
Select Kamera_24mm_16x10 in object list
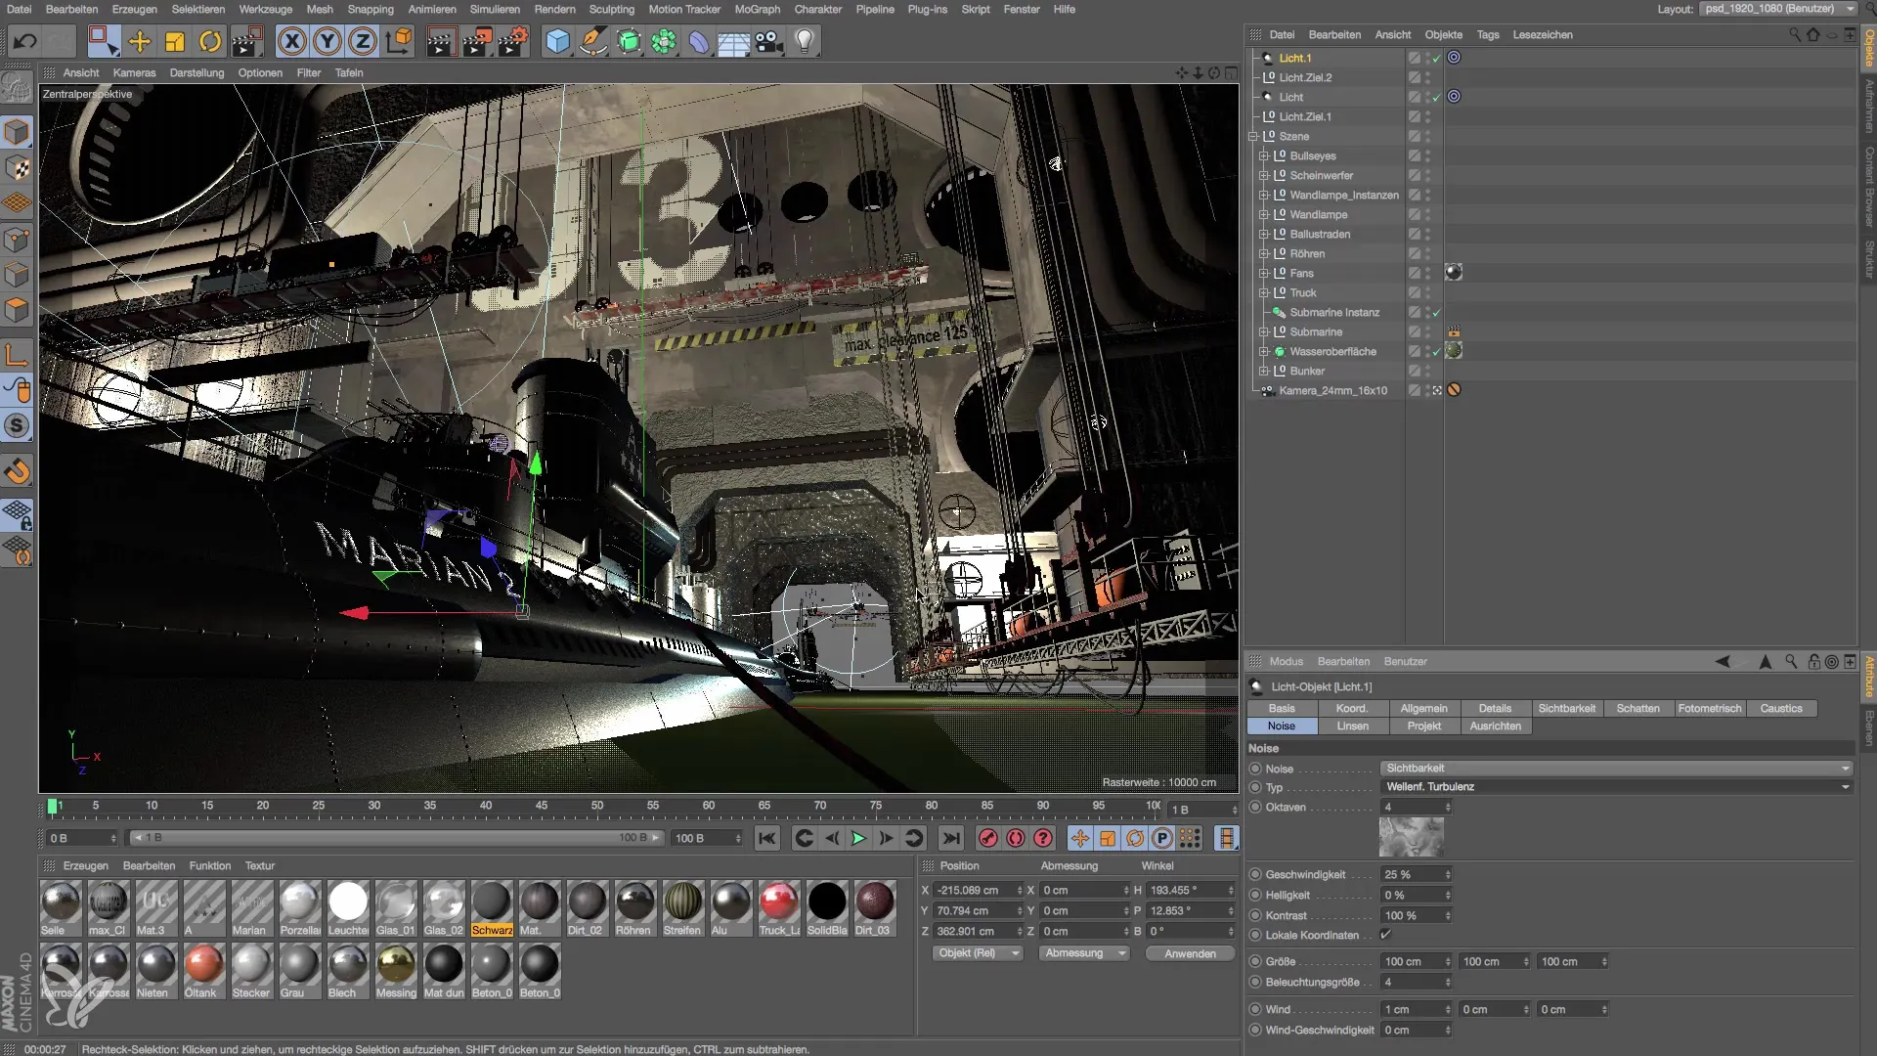(1332, 390)
